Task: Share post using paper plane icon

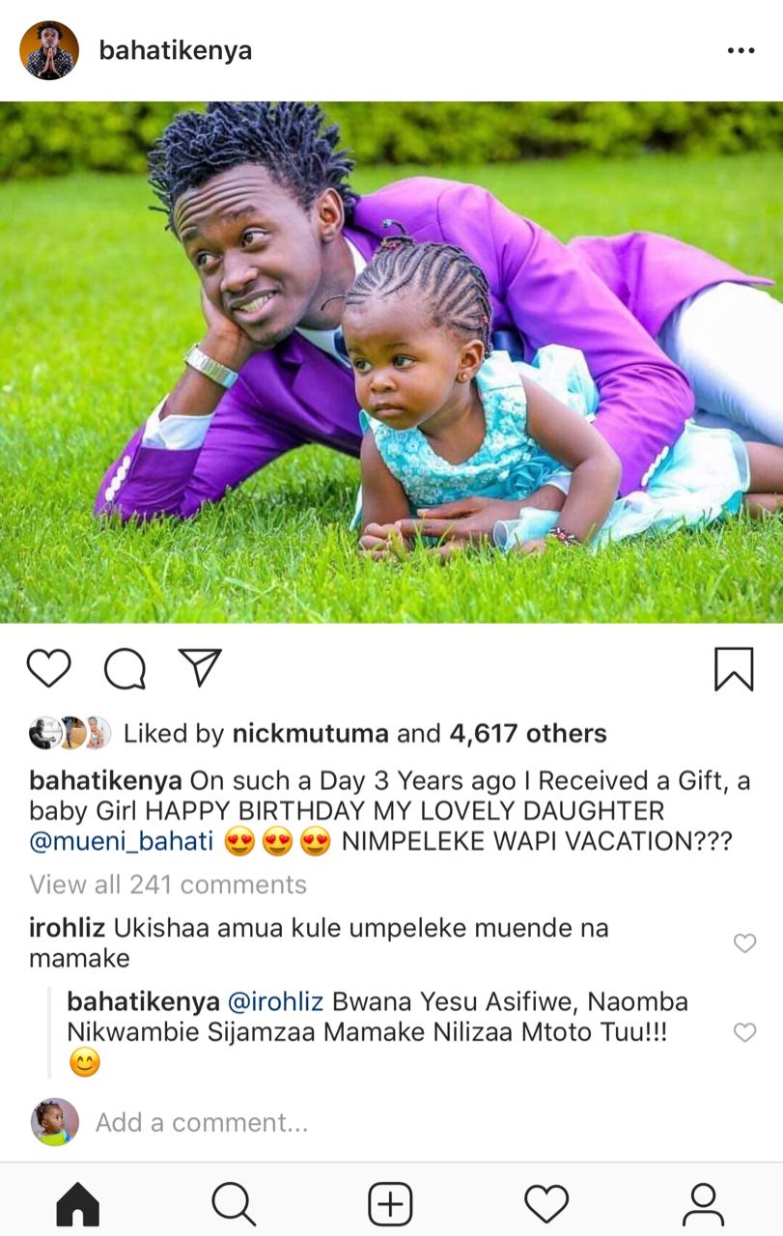Action: (x=201, y=667)
